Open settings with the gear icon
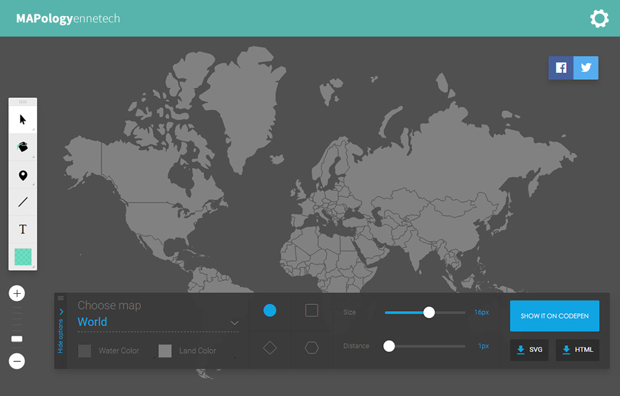This screenshot has height=396, width=620. pyautogui.click(x=599, y=19)
